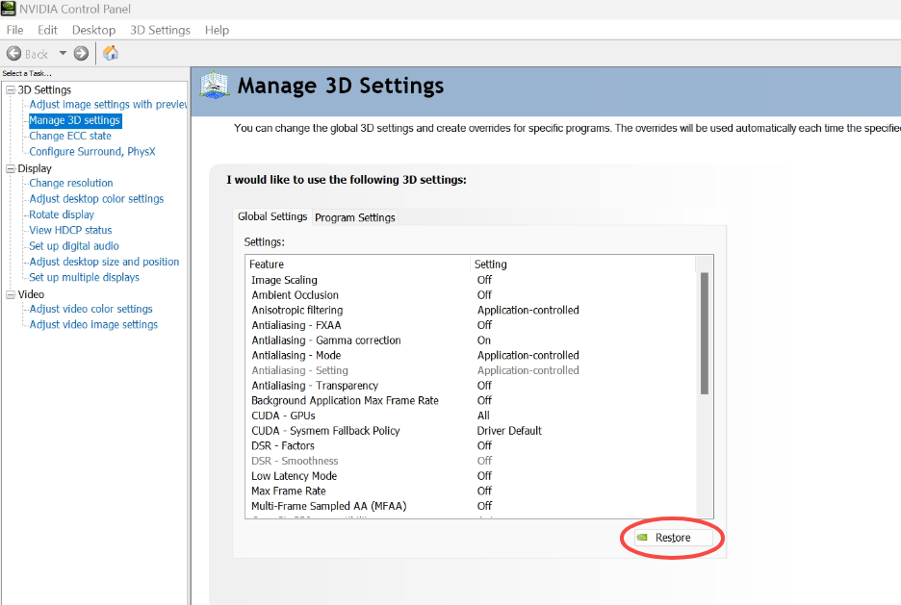Select the DSR - Factors row
The image size is (901, 605).
[471, 446]
